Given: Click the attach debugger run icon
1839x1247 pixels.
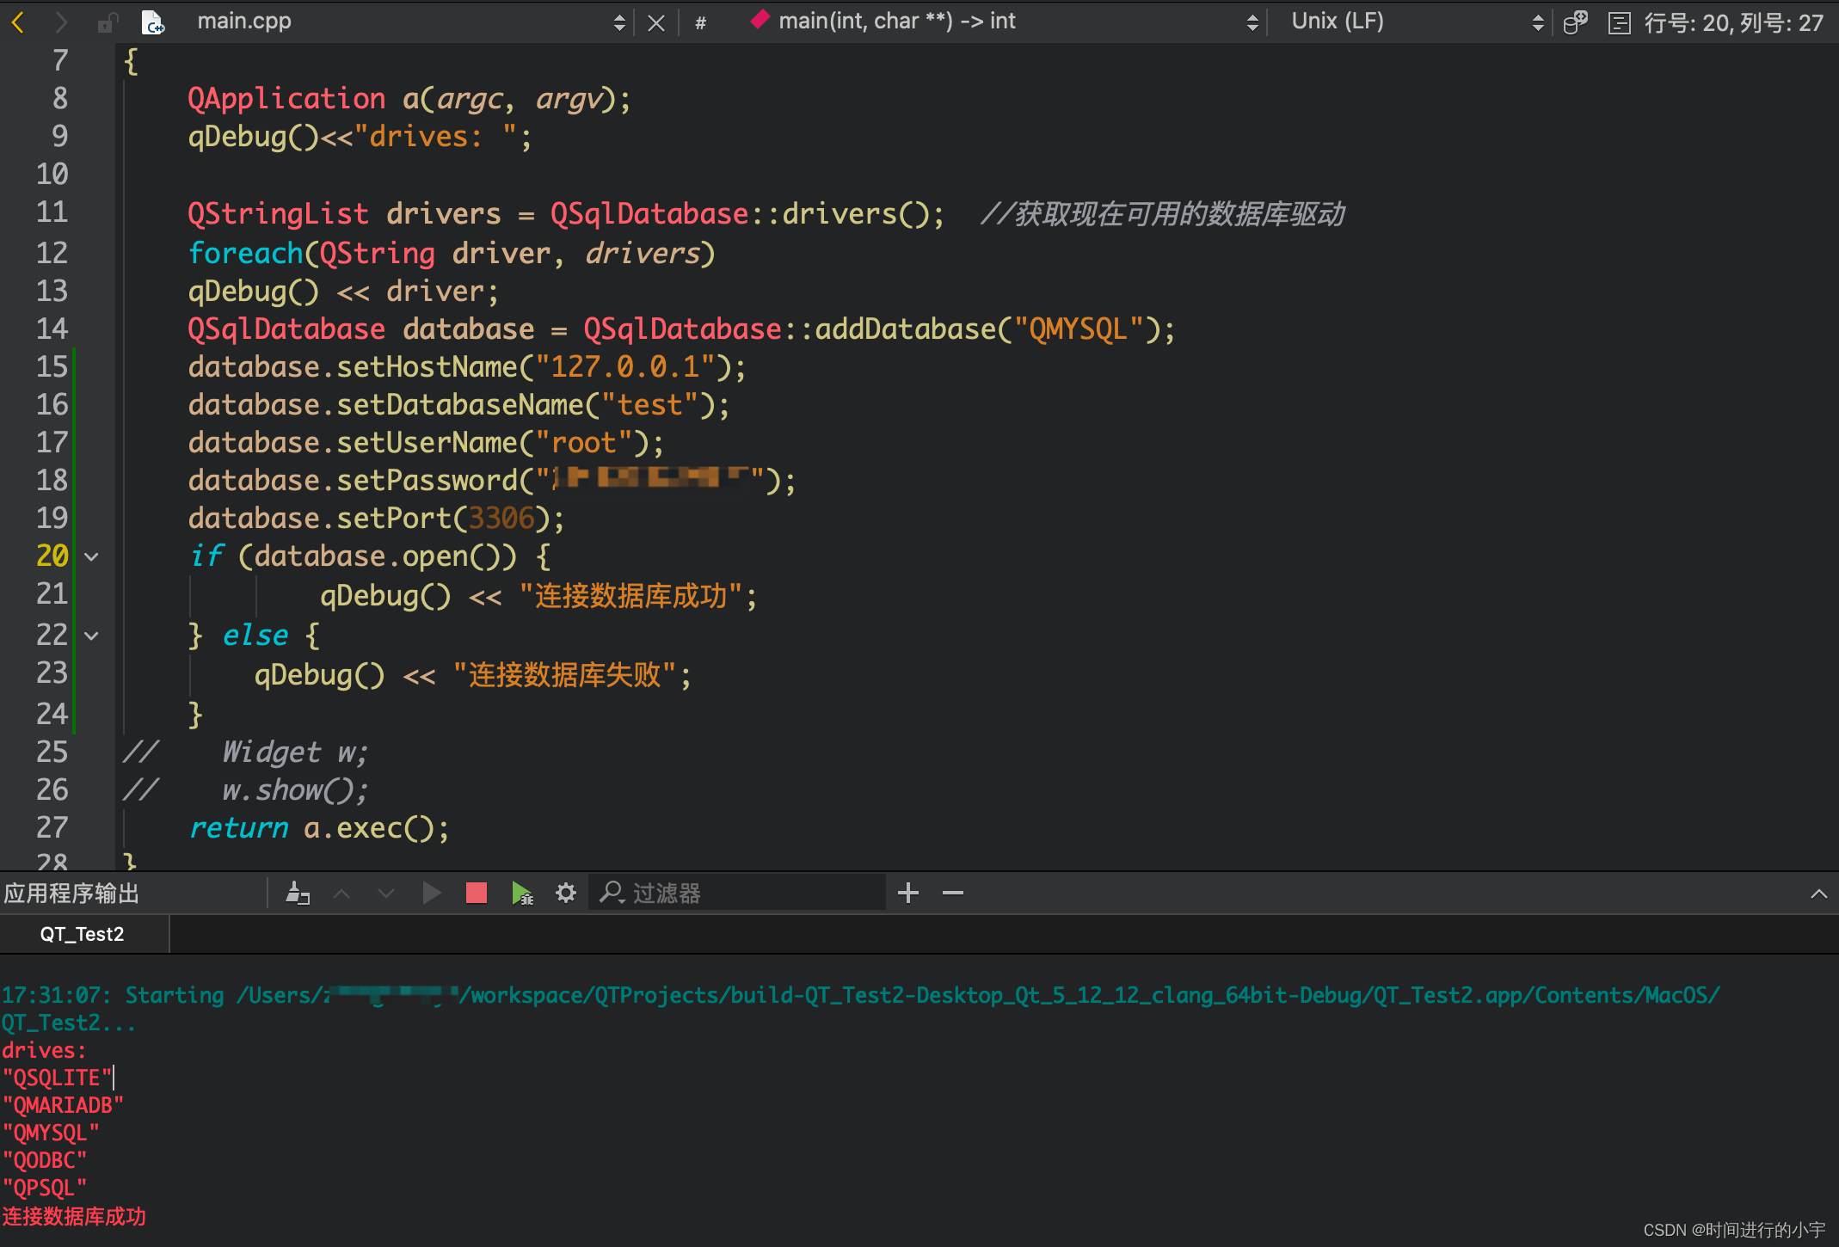Looking at the screenshot, I should point(521,893).
